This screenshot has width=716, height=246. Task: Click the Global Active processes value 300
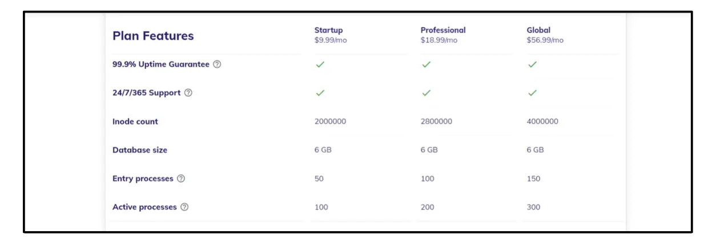coord(533,207)
